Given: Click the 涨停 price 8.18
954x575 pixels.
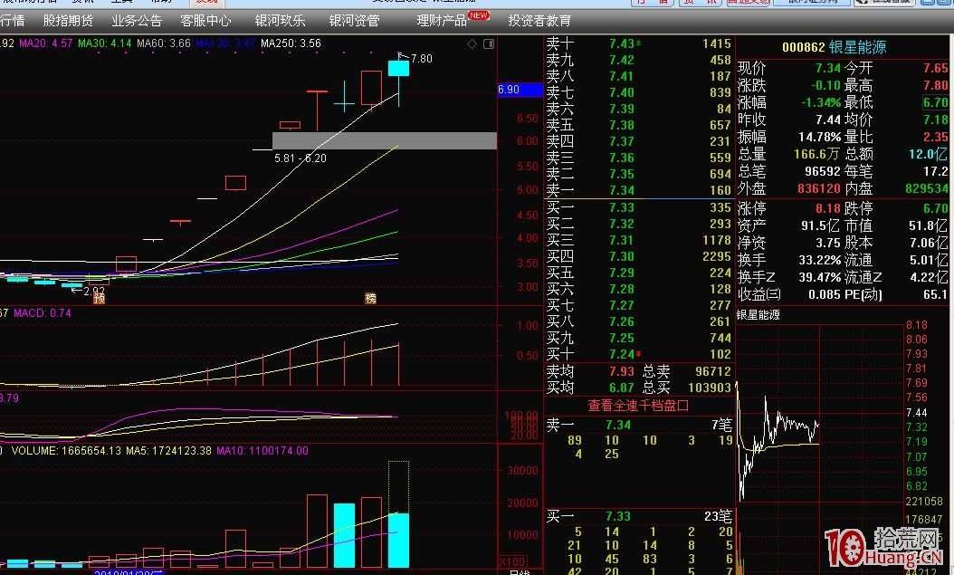Looking at the screenshot, I should [x=828, y=208].
